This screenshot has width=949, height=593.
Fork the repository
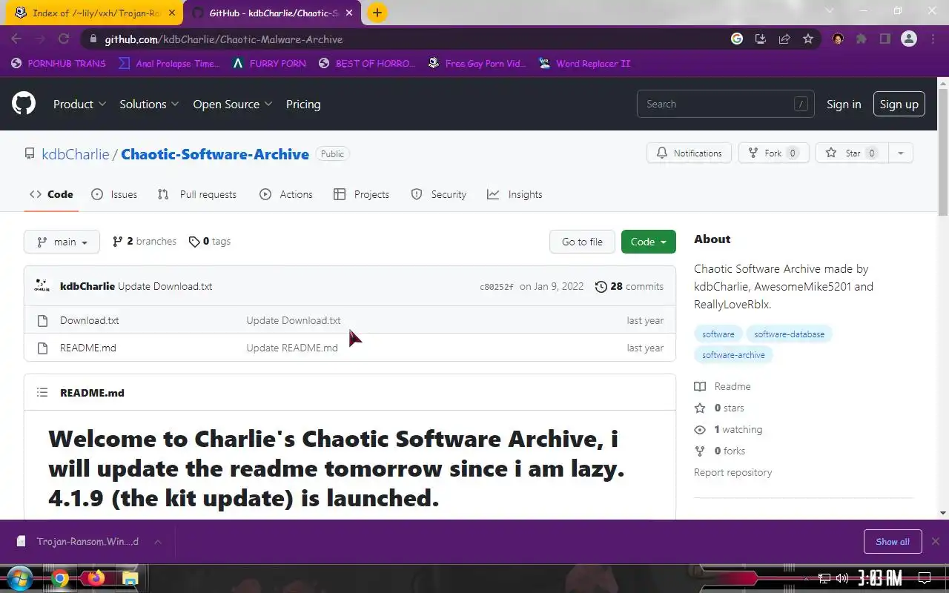(x=773, y=153)
